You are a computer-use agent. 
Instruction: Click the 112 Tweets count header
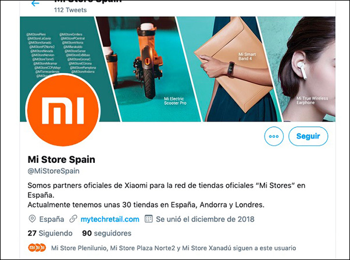pos(70,10)
